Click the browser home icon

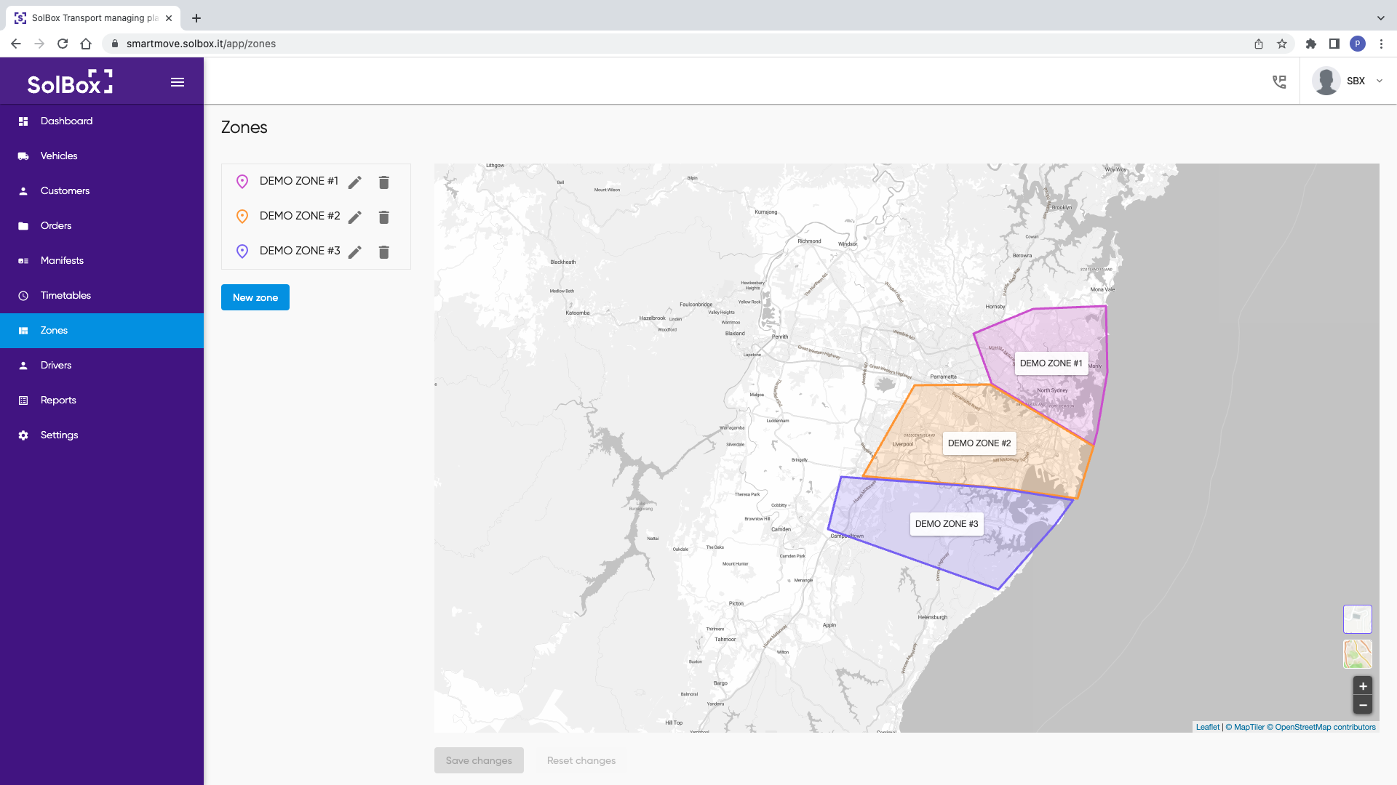pyautogui.click(x=86, y=44)
